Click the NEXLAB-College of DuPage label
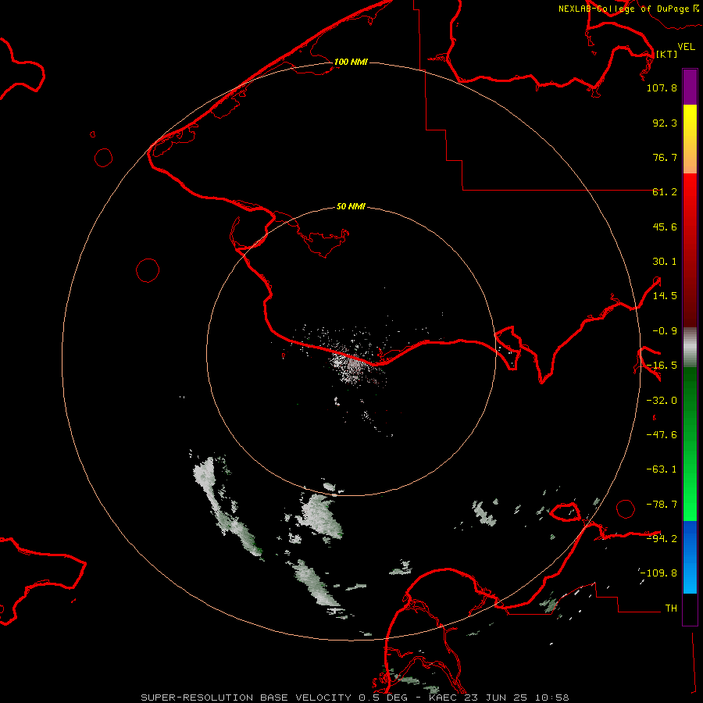 pos(628,9)
